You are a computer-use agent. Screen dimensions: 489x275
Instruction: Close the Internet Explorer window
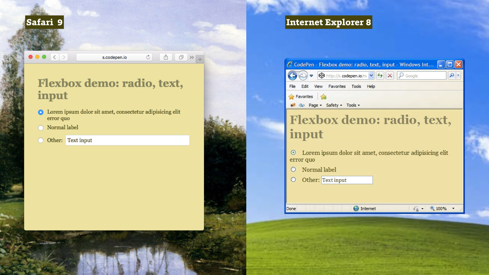[x=459, y=64]
